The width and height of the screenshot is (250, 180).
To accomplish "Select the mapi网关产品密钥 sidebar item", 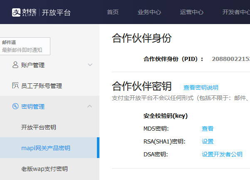I will [x=46, y=148].
